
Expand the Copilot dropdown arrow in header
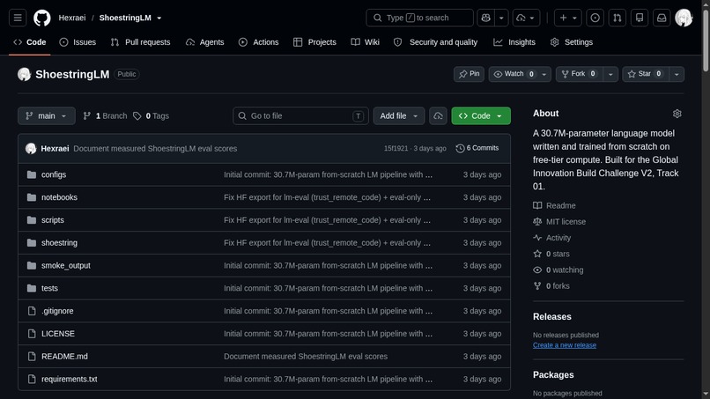(x=501, y=18)
